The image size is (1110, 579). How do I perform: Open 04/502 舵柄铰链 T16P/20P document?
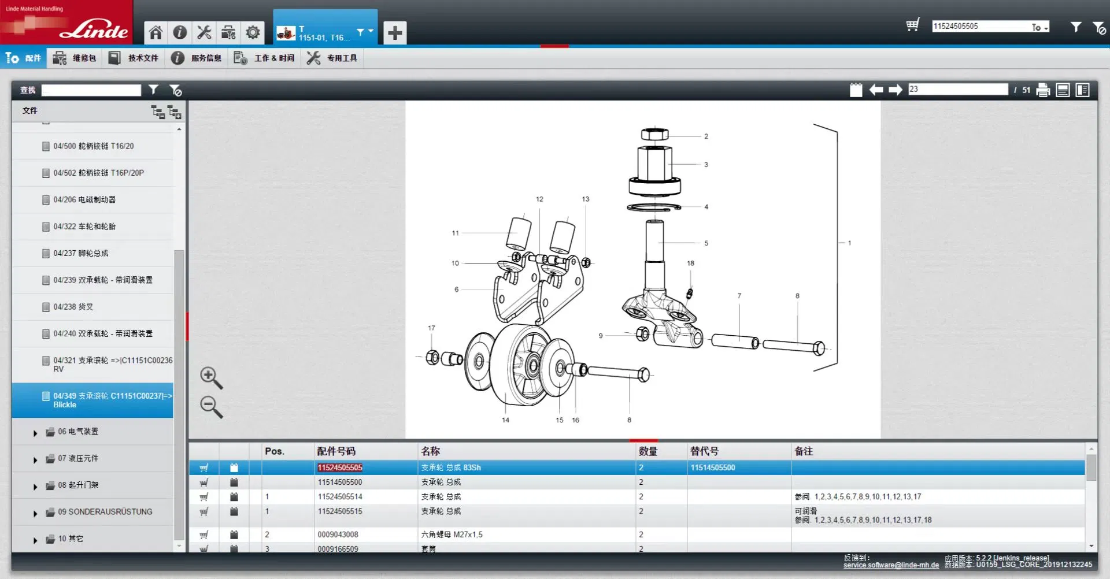(92, 173)
